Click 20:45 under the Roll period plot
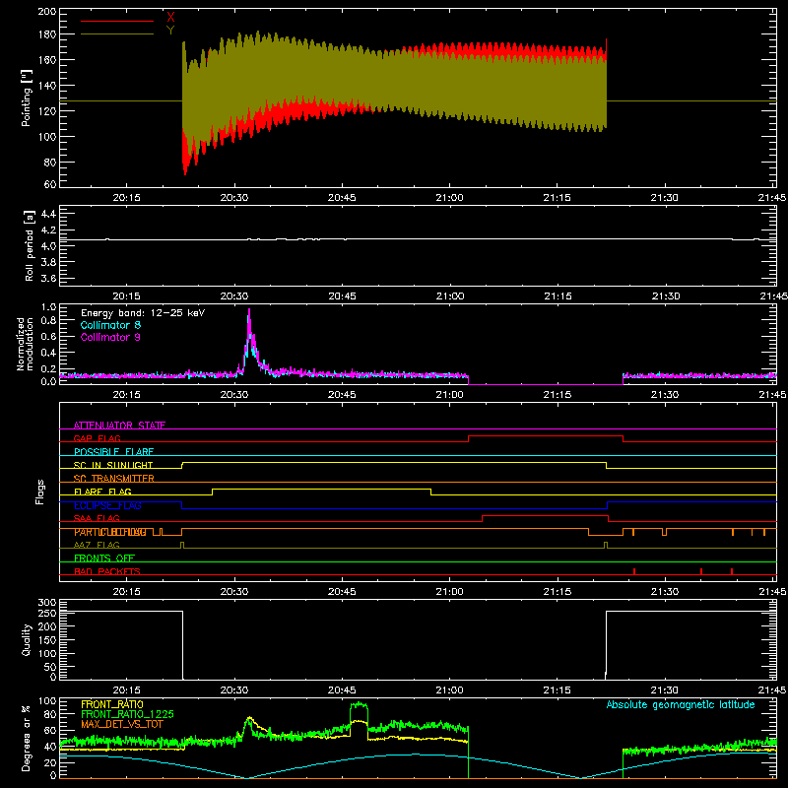 click(x=342, y=296)
